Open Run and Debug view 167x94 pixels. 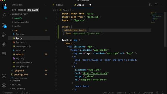tap(4, 34)
